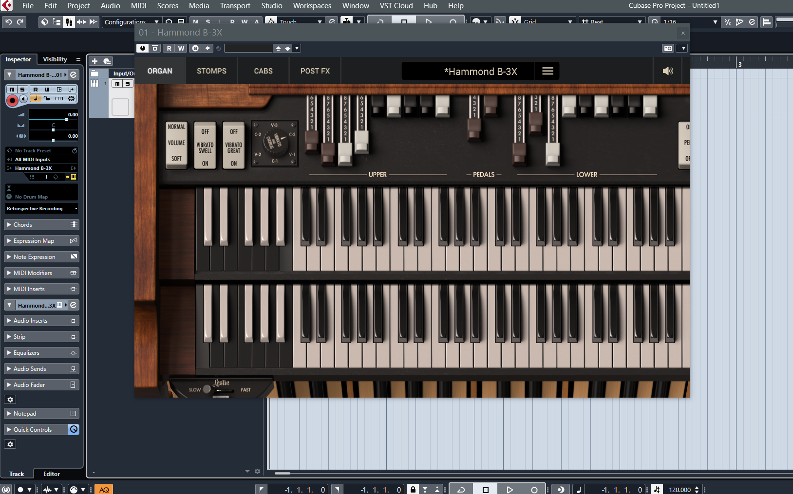Image resolution: width=793 pixels, height=494 pixels.
Task: Click the Vibrato and Chorus rotary knob
Action: pyautogui.click(x=275, y=143)
